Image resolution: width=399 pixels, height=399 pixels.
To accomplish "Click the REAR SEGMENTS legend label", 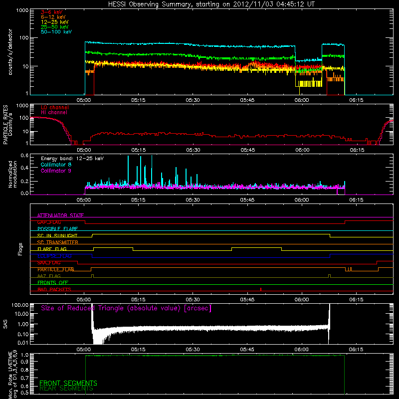I will click(66, 389).
